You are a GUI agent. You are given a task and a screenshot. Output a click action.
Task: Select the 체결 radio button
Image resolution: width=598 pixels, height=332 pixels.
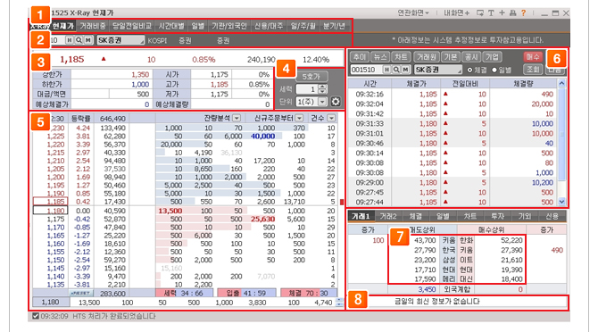coord(469,70)
